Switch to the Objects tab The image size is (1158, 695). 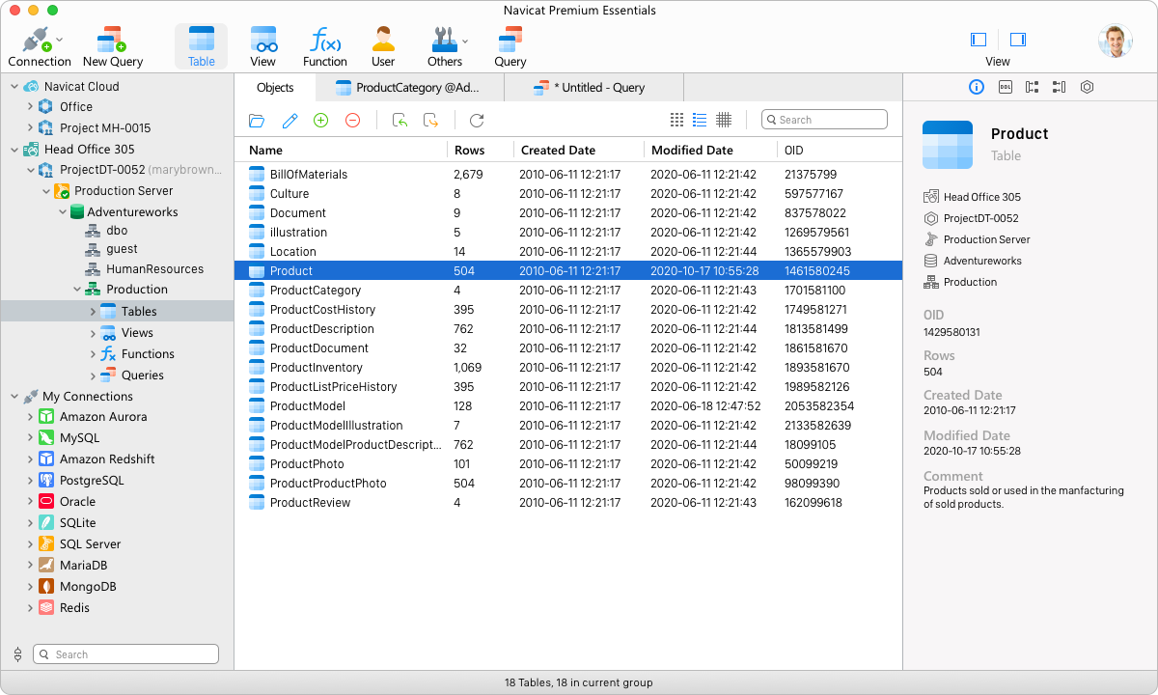click(x=275, y=88)
